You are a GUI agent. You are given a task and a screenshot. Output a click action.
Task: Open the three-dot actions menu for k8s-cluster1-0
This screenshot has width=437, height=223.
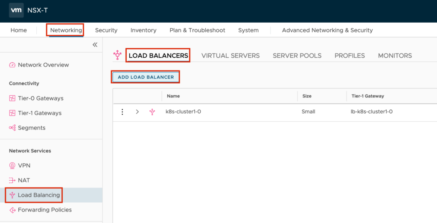[x=122, y=112]
